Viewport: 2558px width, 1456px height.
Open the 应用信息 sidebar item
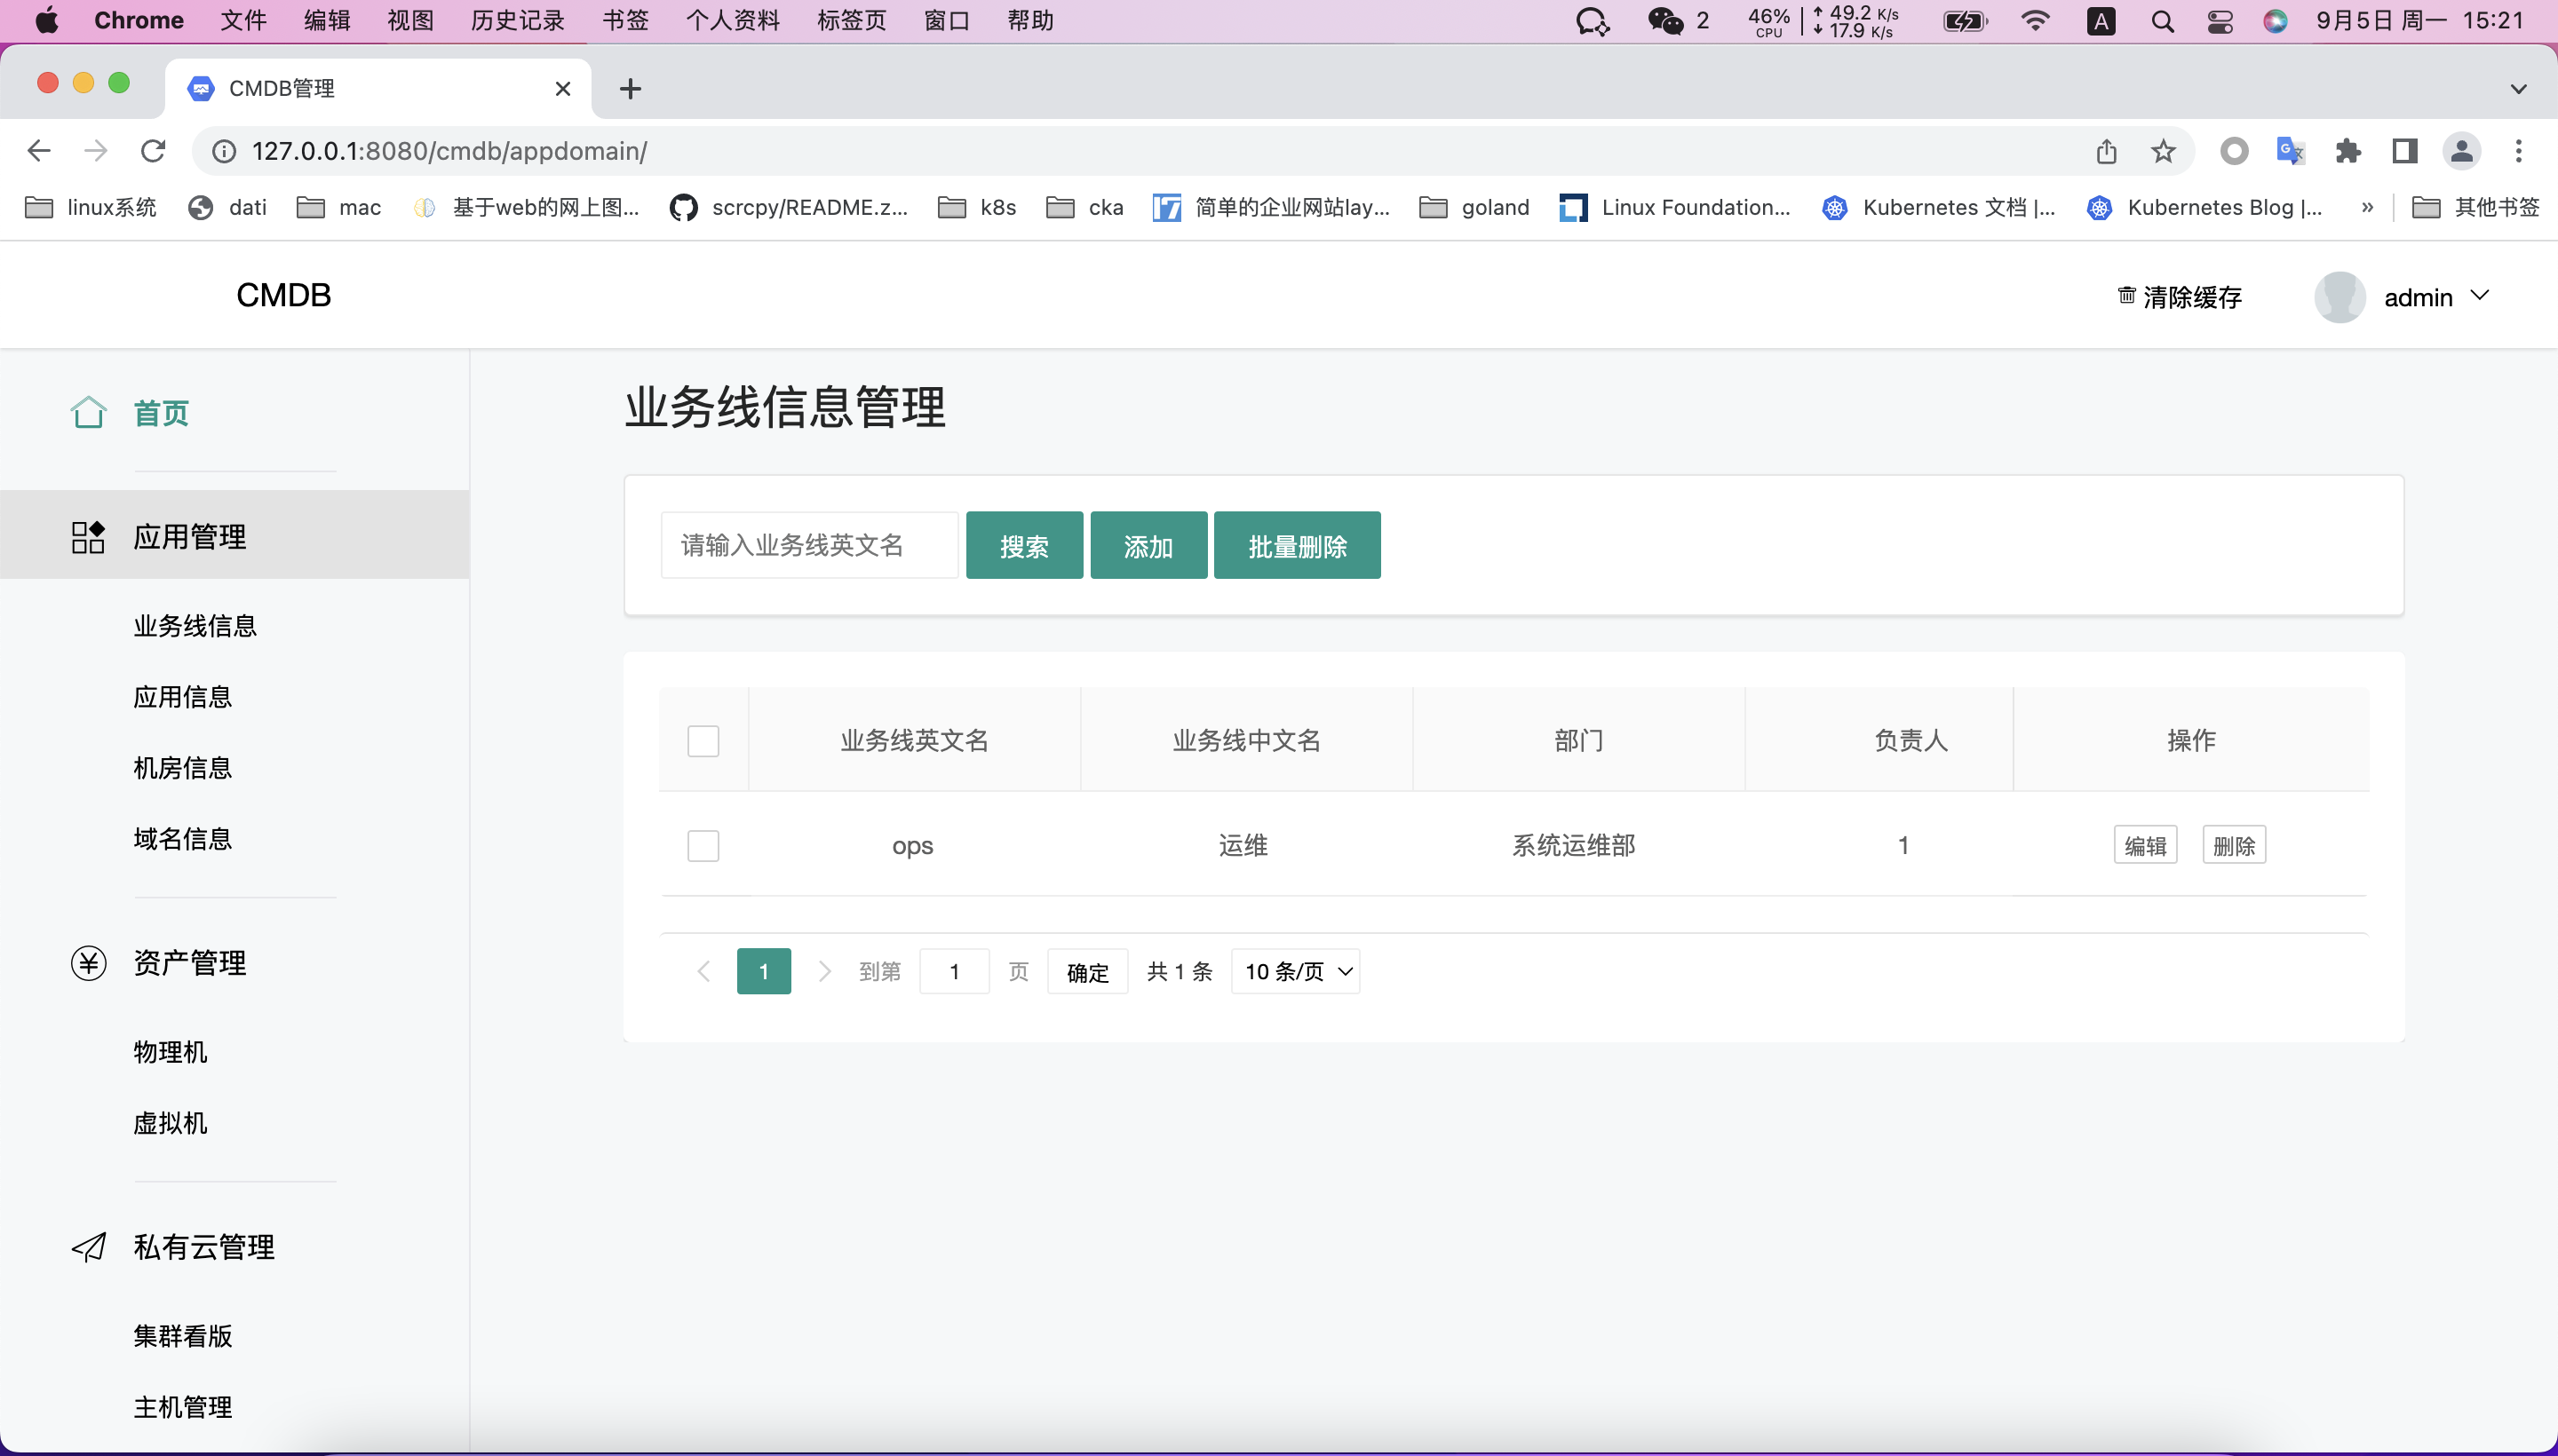(183, 697)
